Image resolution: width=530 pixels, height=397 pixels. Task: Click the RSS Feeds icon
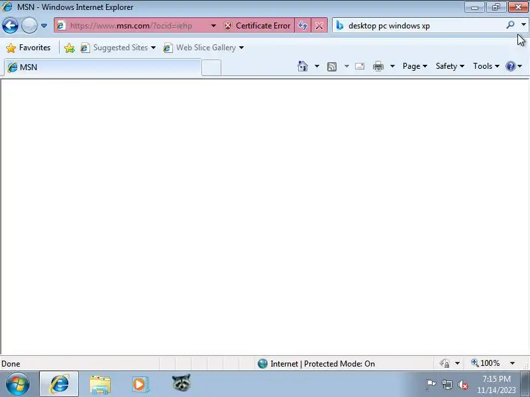click(332, 67)
